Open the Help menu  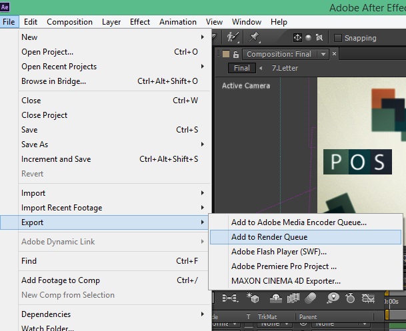click(279, 22)
